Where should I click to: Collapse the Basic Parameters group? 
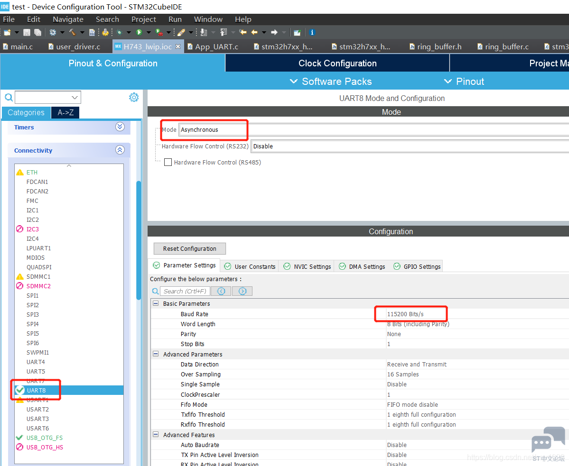coord(156,303)
